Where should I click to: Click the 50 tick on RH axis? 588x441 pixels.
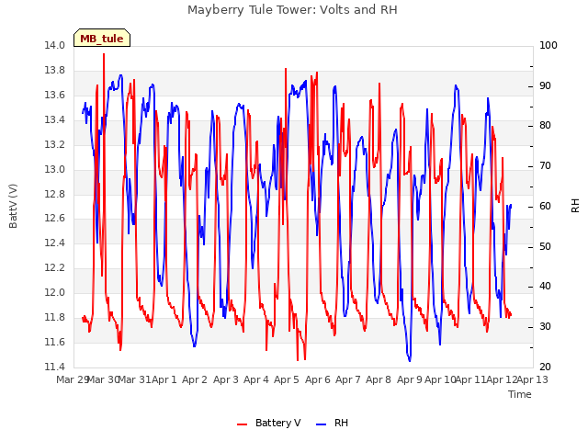coord(545,247)
